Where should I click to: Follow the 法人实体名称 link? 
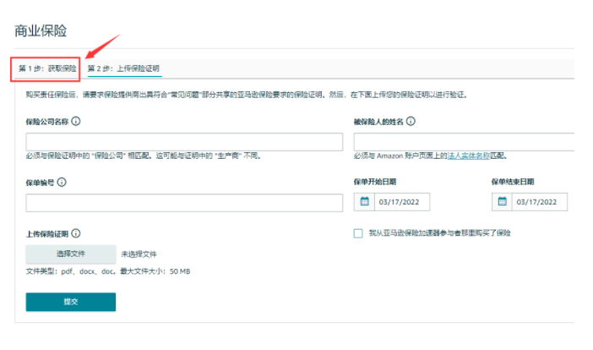pos(469,156)
